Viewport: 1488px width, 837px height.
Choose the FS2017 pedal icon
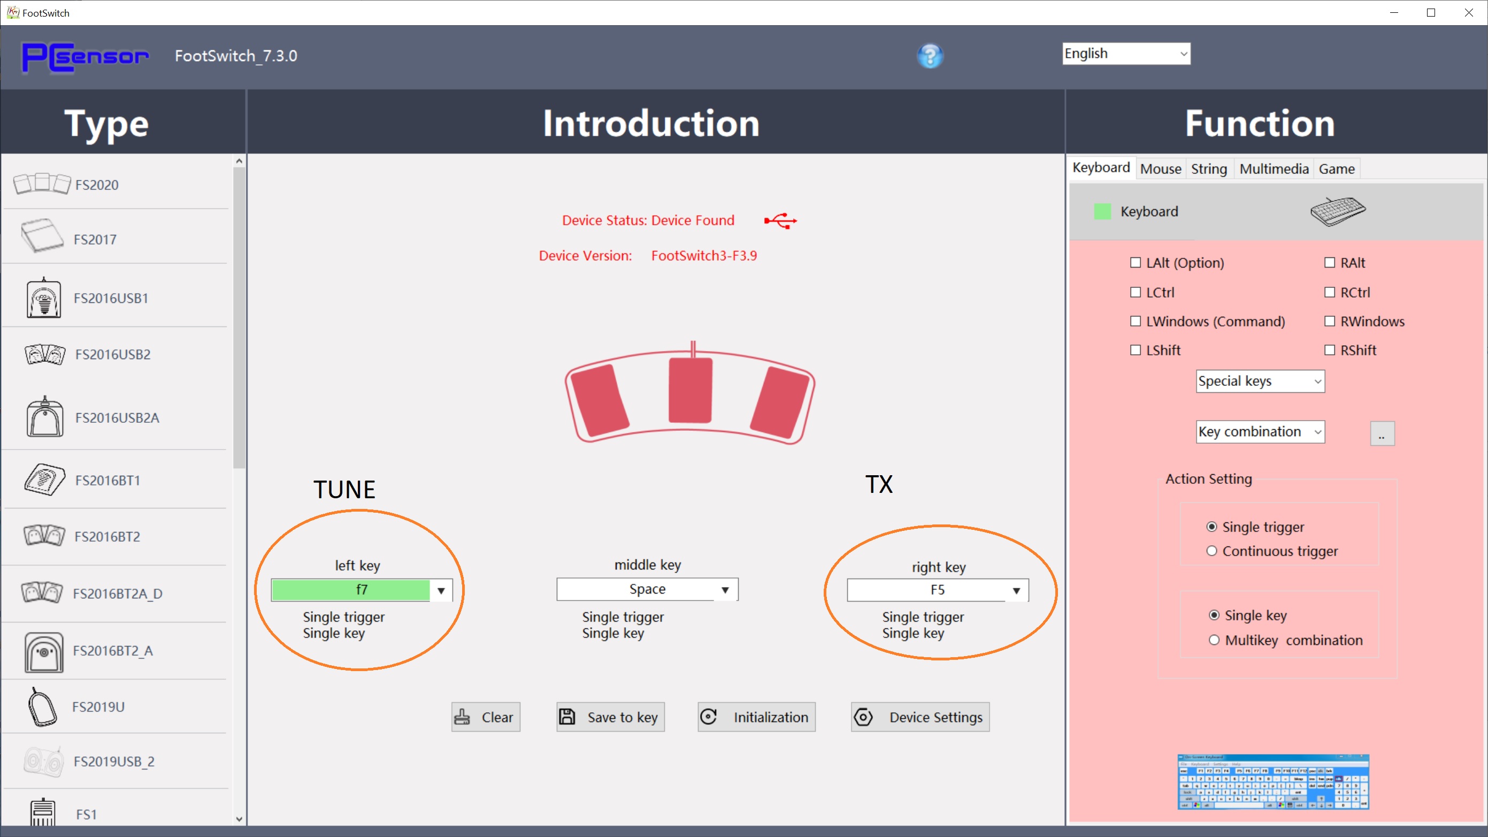click(x=42, y=236)
